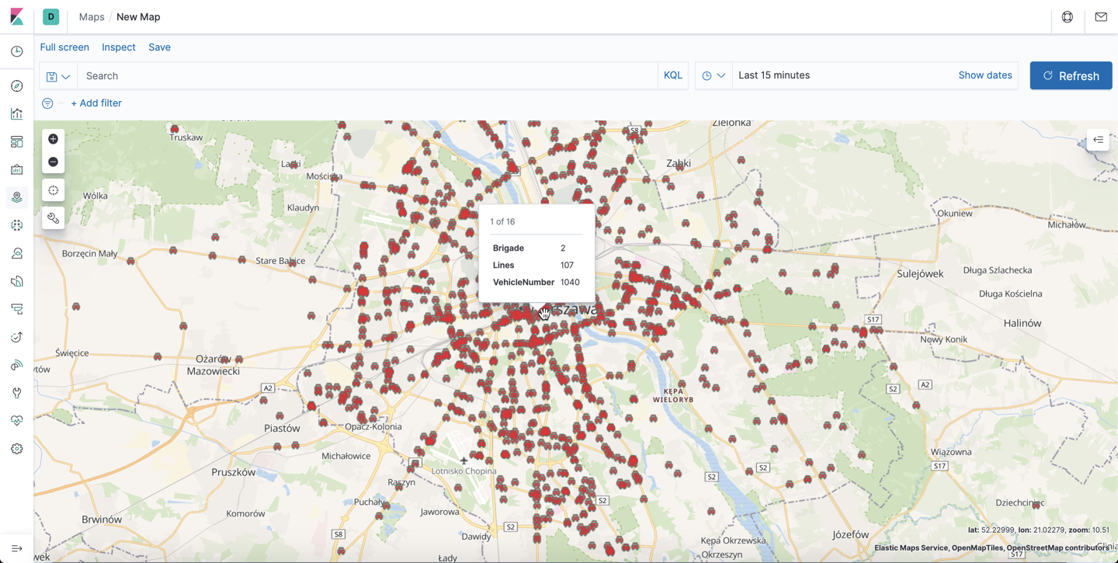Click the New Map breadcrumb
This screenshot has width=1118, height=563.
click(x=138, y=17)
